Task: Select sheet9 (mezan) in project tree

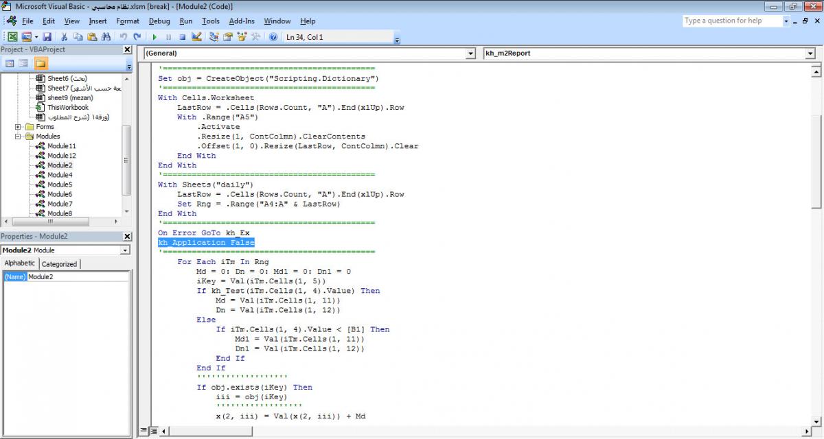Action: (x=70, y=97)
